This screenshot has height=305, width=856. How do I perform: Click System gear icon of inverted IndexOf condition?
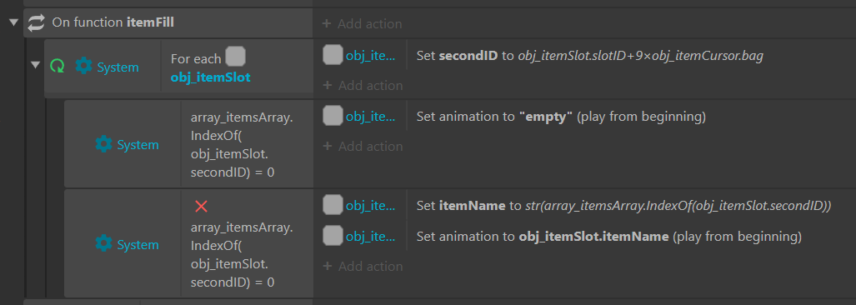pos(103,244)
